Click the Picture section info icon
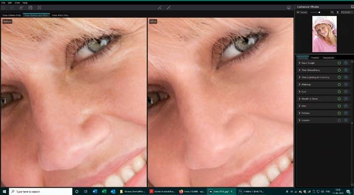This screenshot has height=195, width=354. pyautogui.click(x=346, y=113)
